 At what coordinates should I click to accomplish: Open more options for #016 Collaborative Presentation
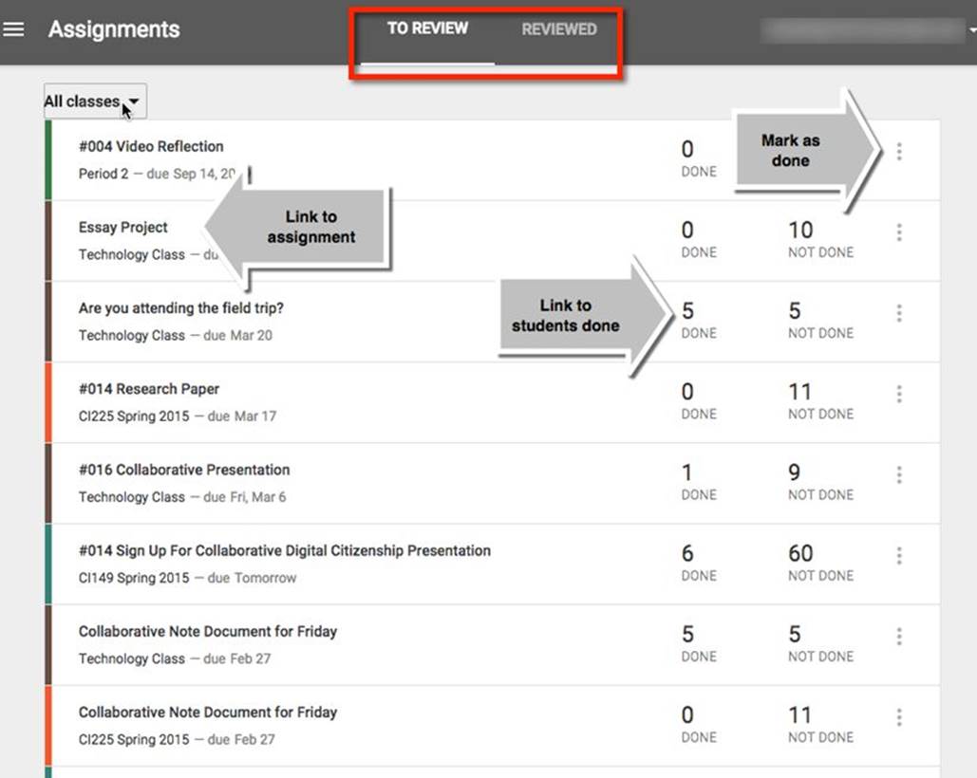(x=899, y=475)
